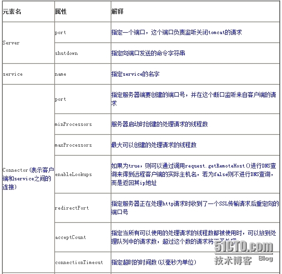
Task: Click the 指定超时的时间数 explanation
Action: click(195, 262)
